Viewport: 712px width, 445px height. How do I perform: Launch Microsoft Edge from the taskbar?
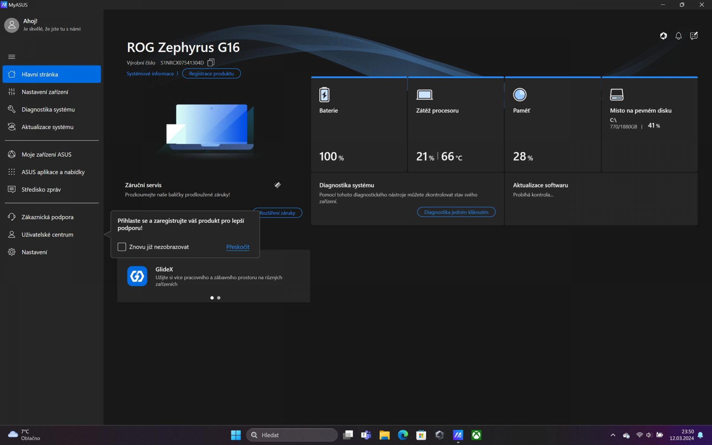[403, 435]
